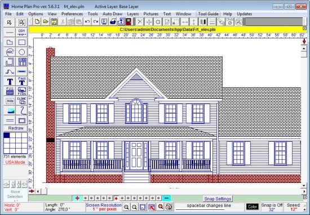Zoom in with the plus magnifier icon
Image resolution: width=310 pixels, height=215 pixels.
[x=126, y=207]
